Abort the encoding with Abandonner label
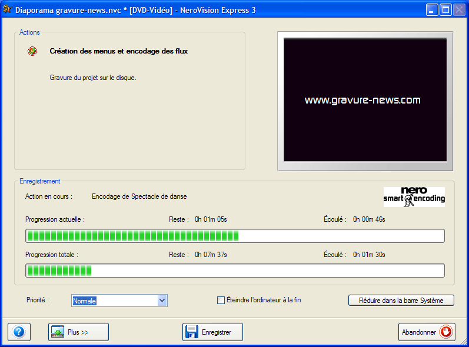The image size is (469, 347). [419, 332]
